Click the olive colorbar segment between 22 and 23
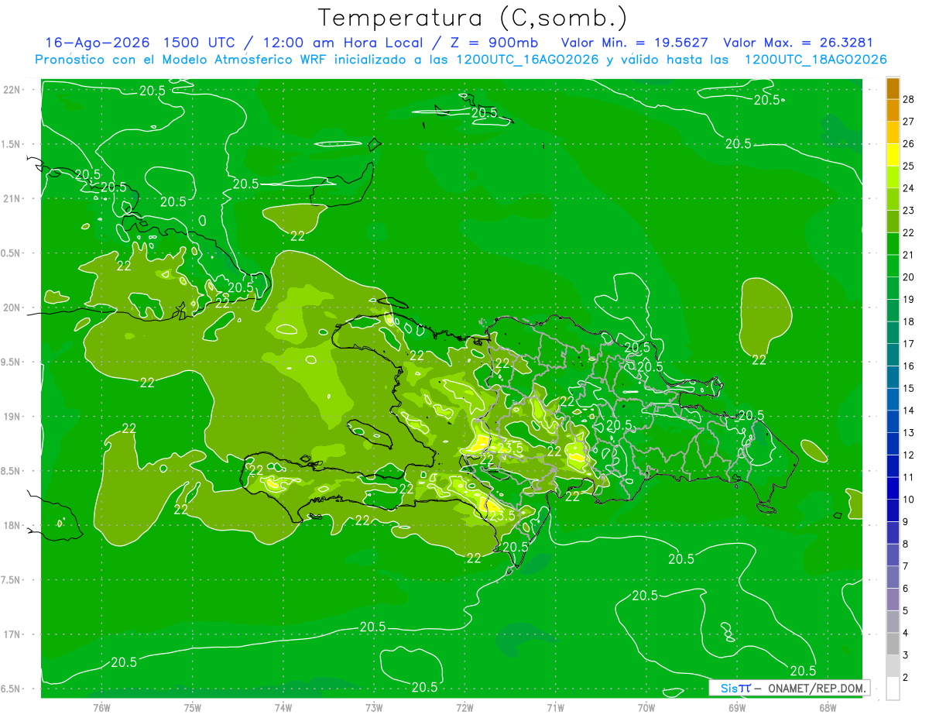The image size is (929, 718). [x=893, y=222]
